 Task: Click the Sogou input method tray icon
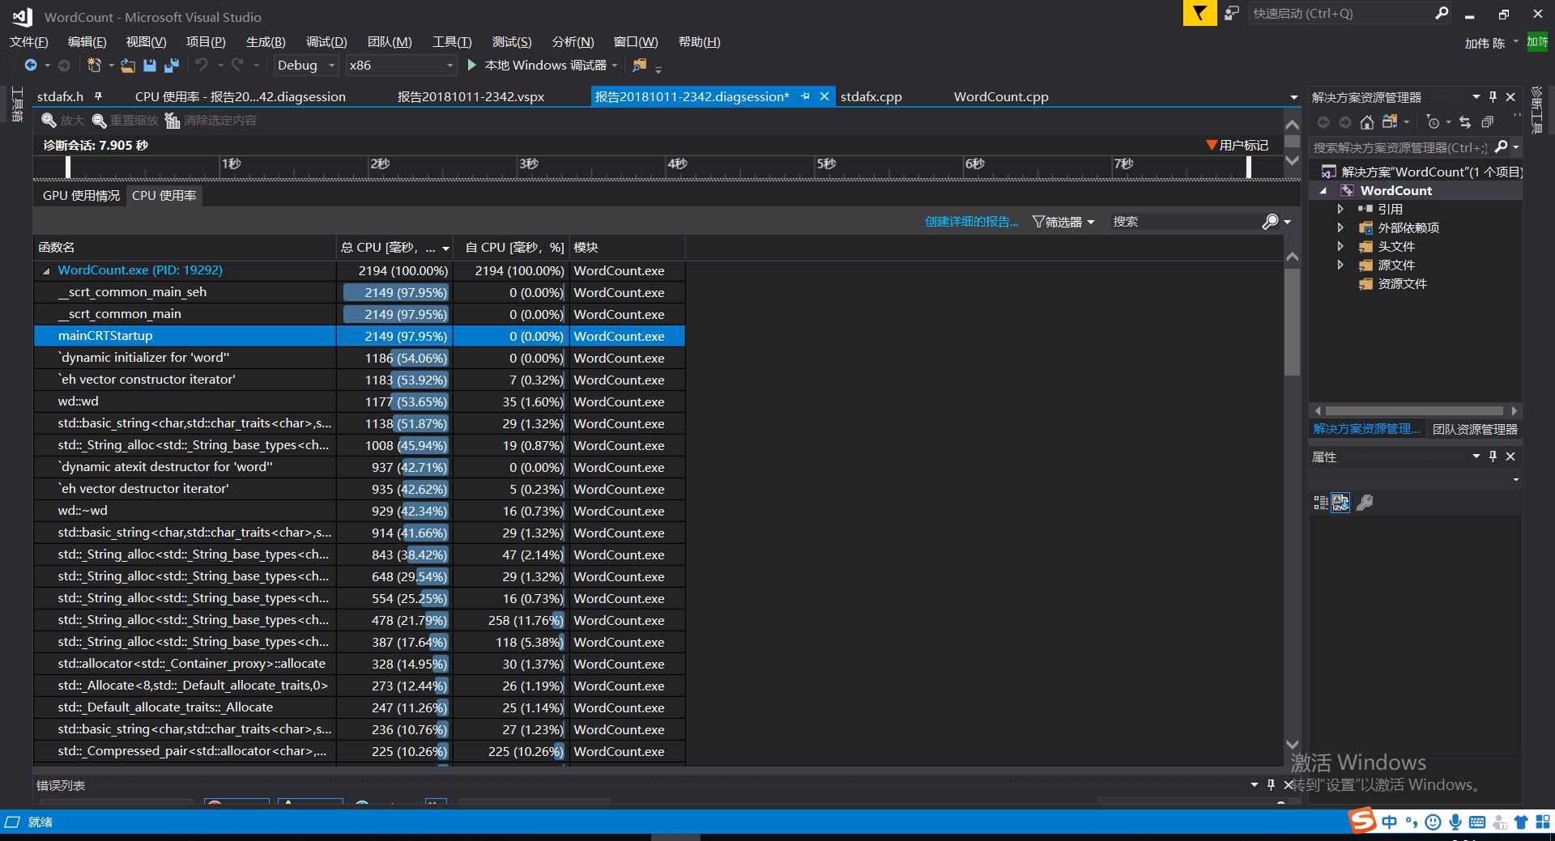(1362, 821)
